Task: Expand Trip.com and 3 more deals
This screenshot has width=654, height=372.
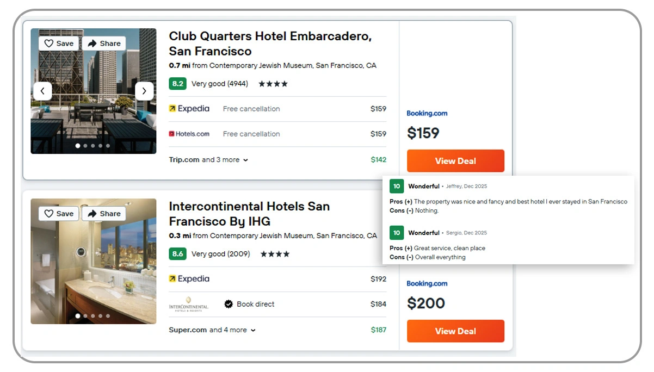Action: [208, 160]
